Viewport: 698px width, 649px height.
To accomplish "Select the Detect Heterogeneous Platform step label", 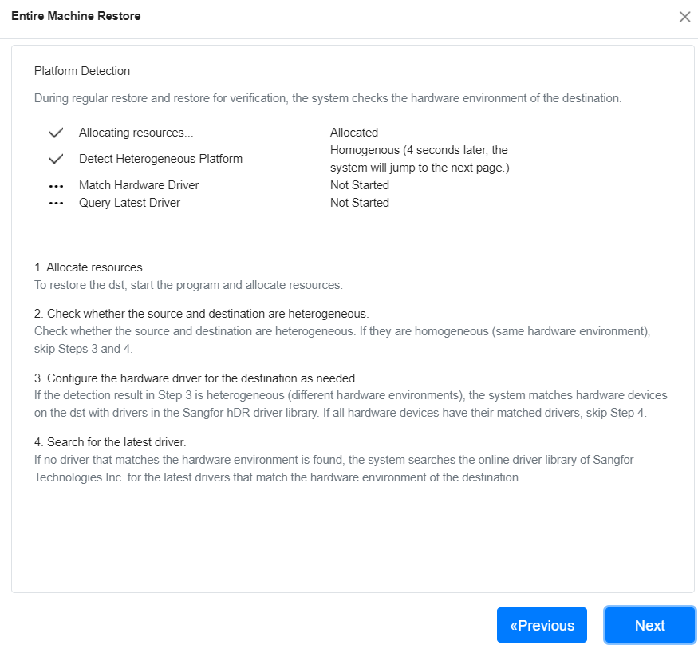I will 160,159.
